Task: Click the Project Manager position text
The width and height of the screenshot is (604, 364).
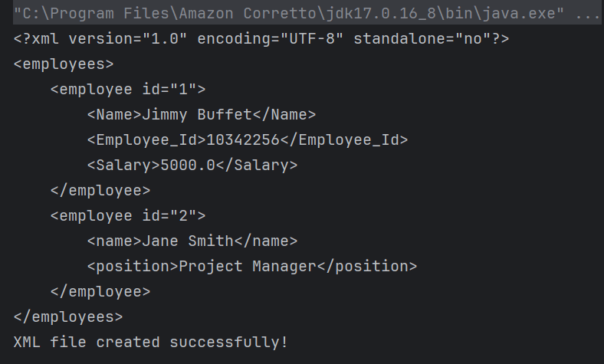Action: click(247, 266)
